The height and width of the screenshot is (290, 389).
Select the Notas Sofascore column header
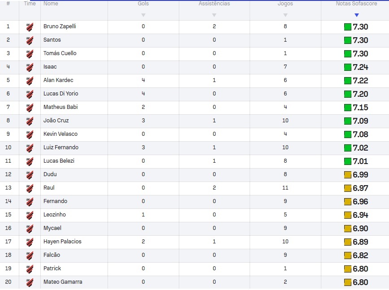(x=356, y=4)
